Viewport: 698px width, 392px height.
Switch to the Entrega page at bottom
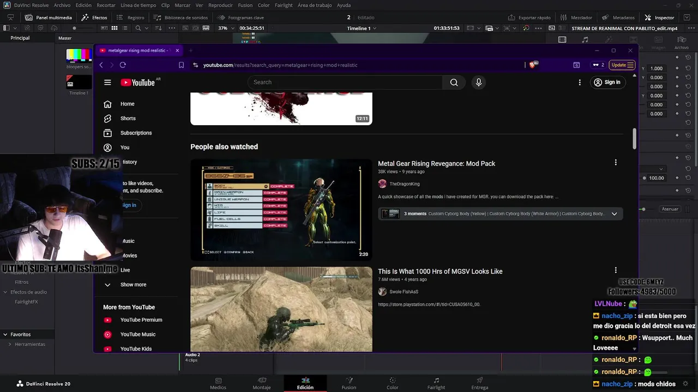[480, 383]
